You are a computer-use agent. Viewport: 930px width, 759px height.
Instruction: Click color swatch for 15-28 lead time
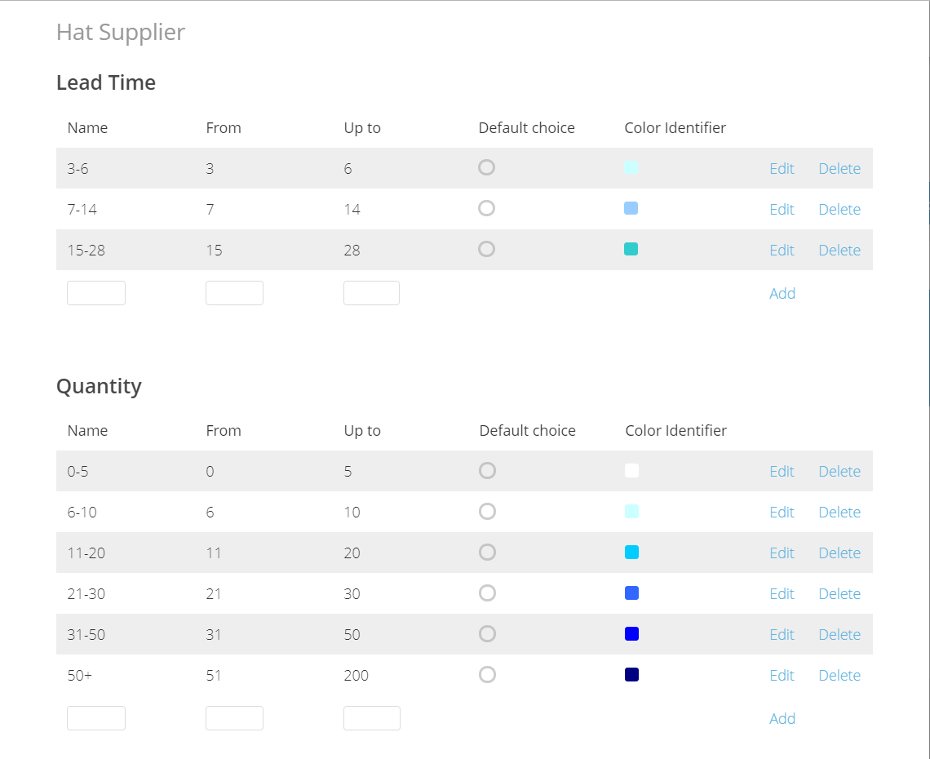click(x=631, y=249)
